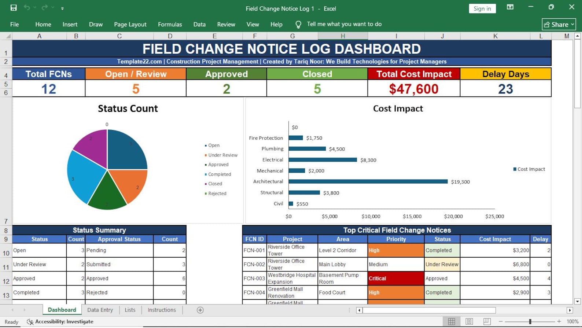Click the zoom in plus button
The width and height of the screenshot is (582, 328).
[x=559, y=322]
